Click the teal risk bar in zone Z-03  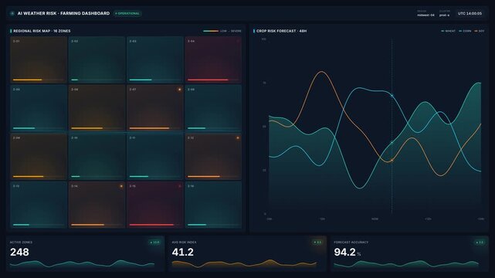tap(141, 80)
